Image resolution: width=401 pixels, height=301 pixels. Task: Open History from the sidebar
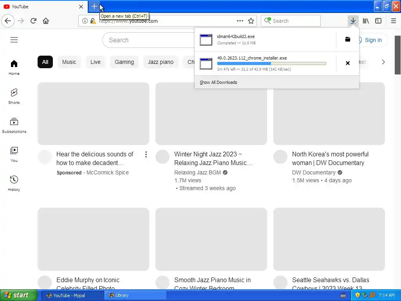point(14,183)
